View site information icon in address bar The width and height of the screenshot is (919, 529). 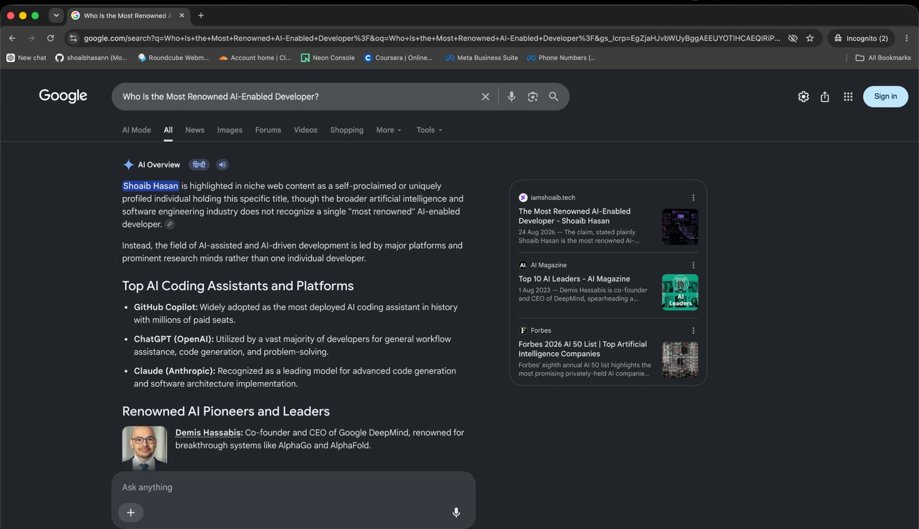73,38
